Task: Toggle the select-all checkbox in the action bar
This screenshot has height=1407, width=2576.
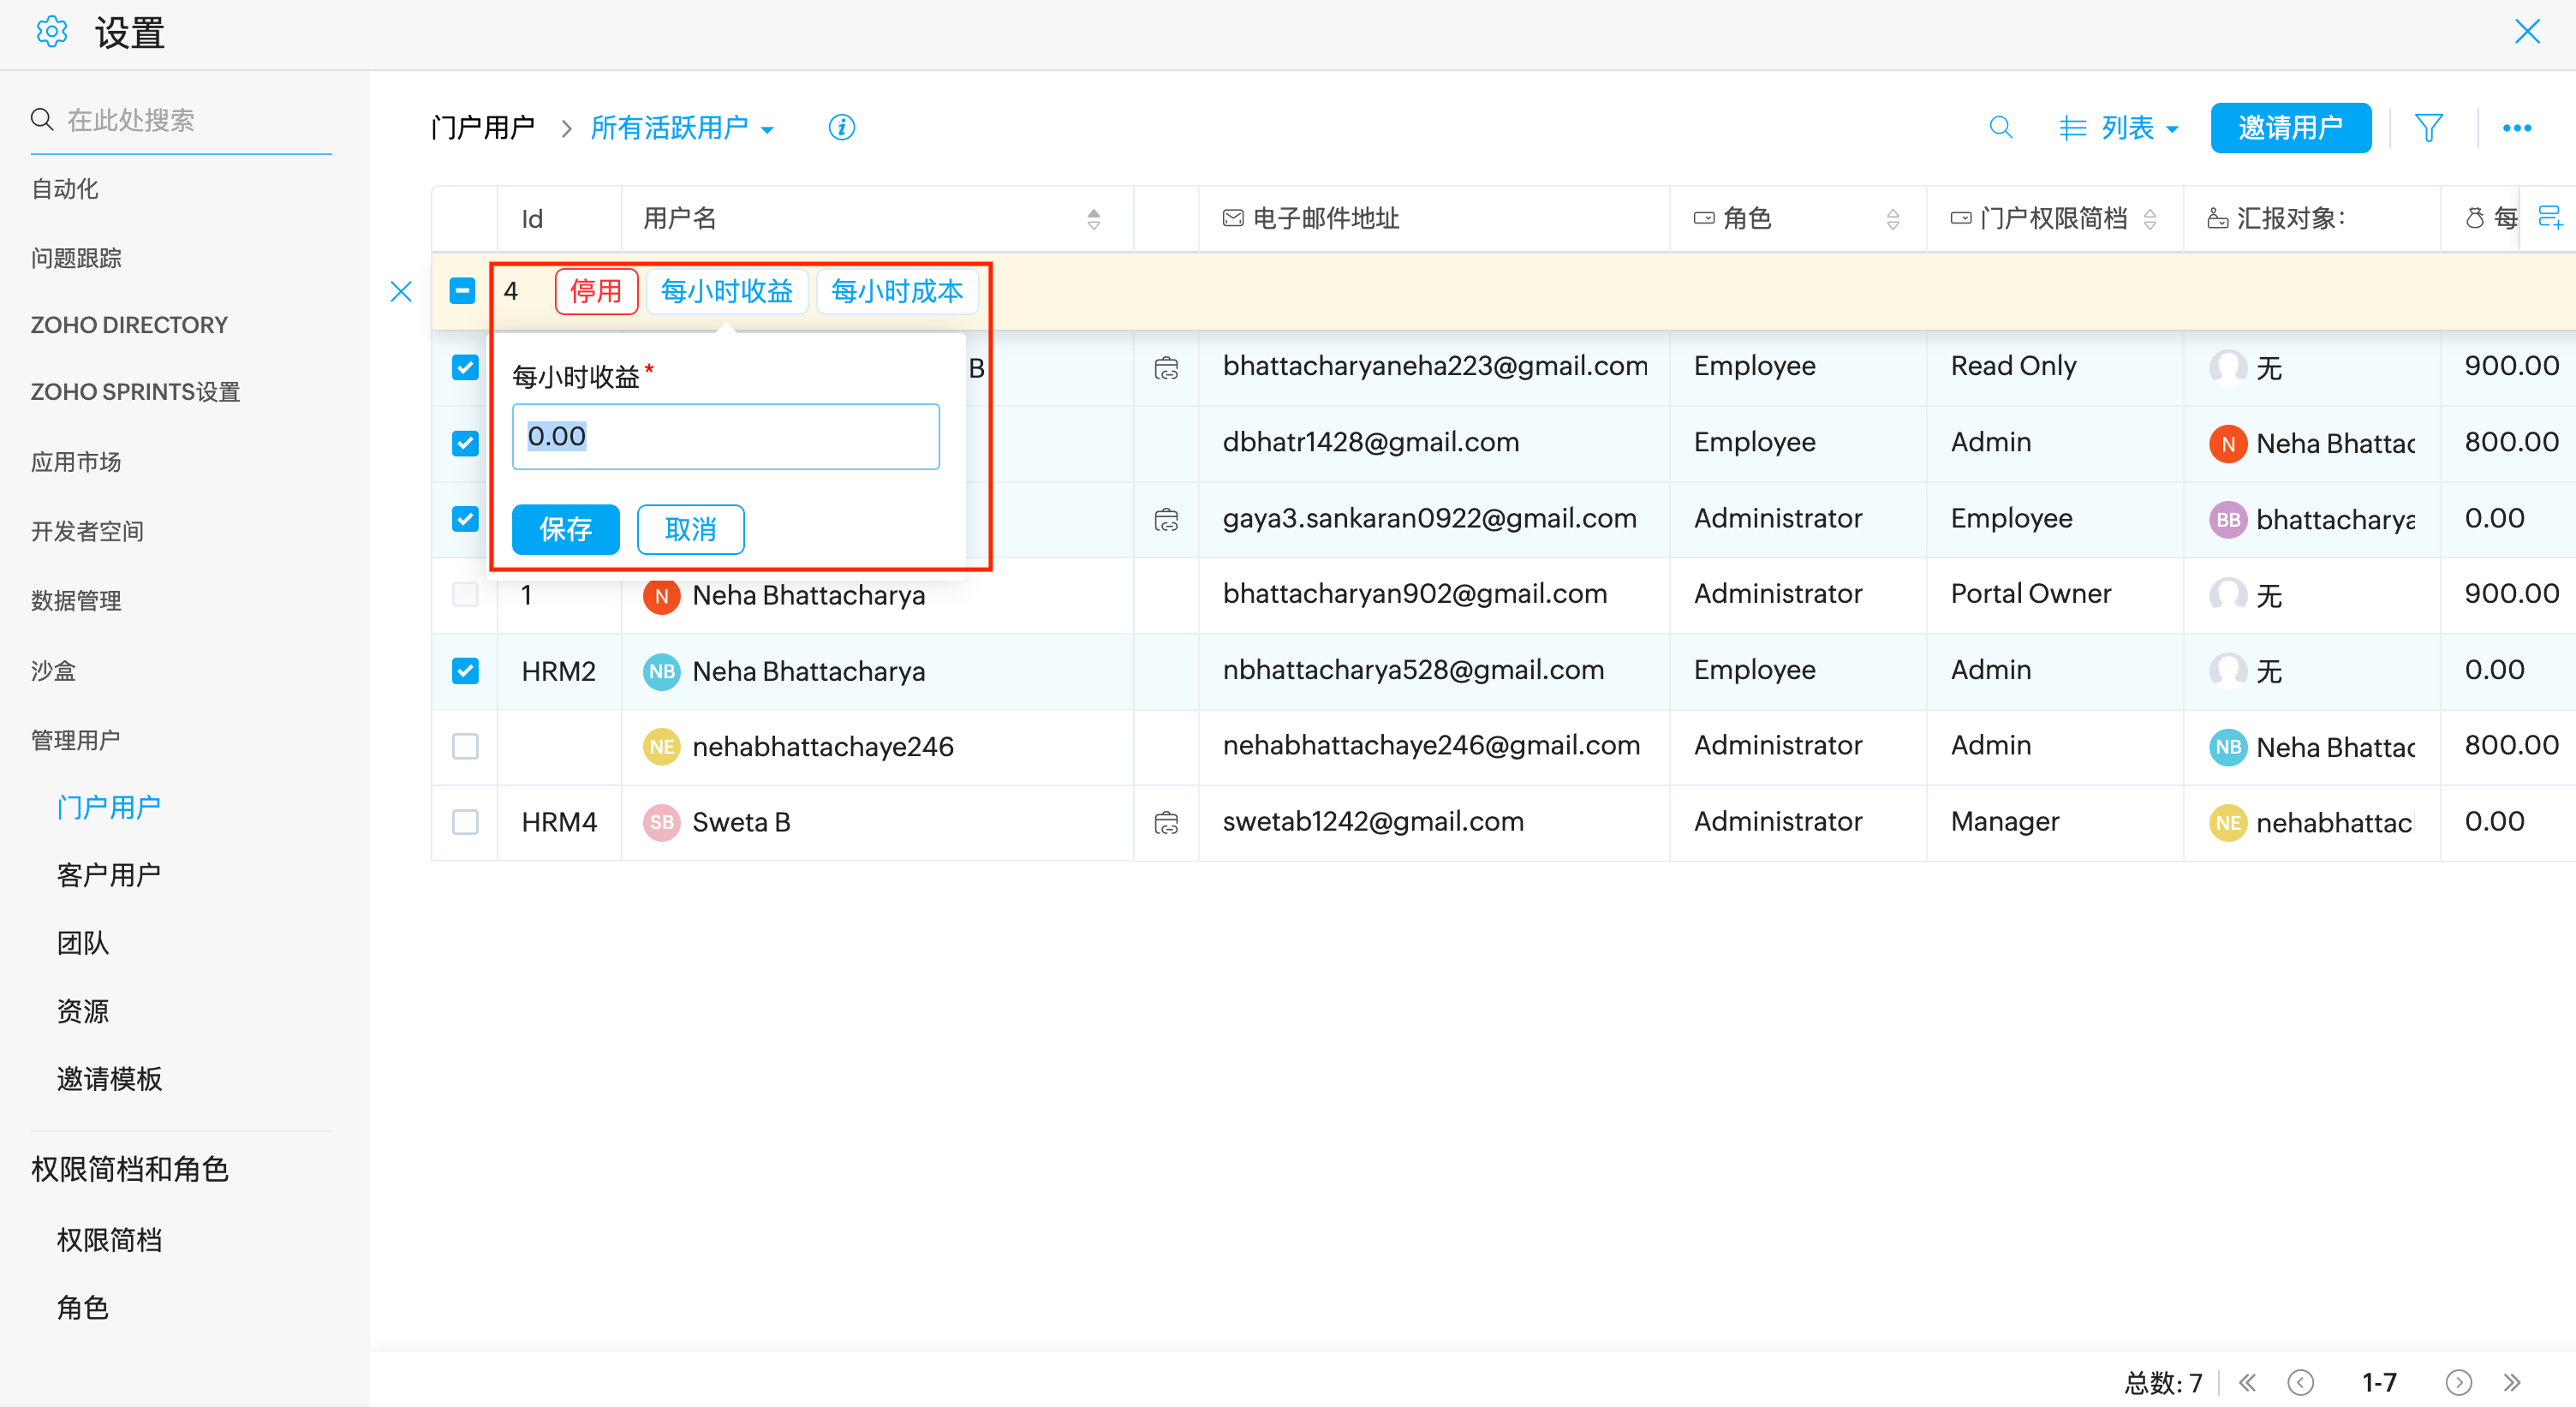Action: (462, 291)
